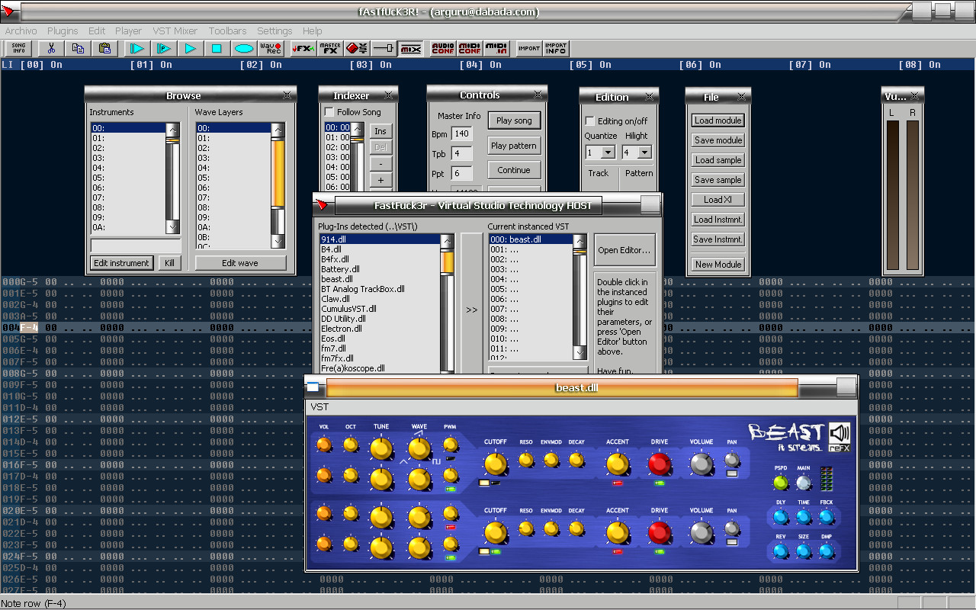The image size is (976, 610).
Task: Open the Plugins menu
Action: point(63,31)
